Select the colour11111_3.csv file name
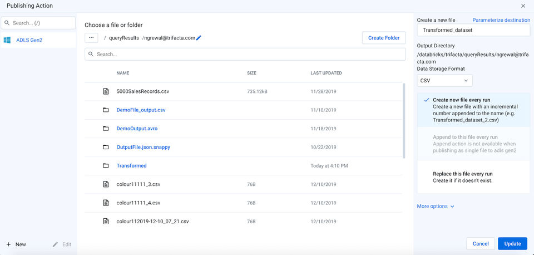534x255 pixels. point(139,184)
